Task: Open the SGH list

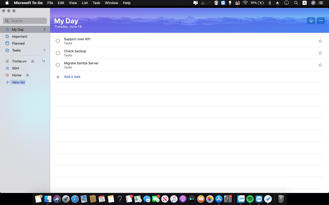Action: coord(25,68)
